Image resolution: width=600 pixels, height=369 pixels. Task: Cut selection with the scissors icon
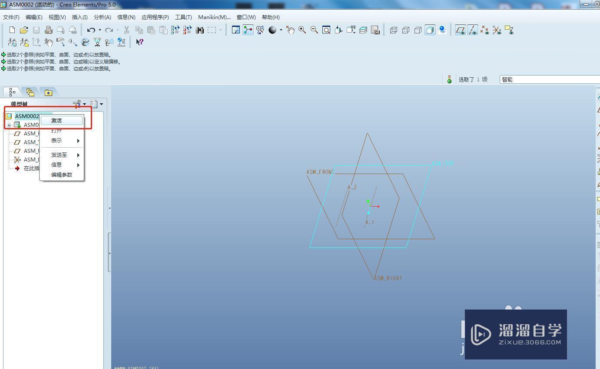click(x=126, y=30)
